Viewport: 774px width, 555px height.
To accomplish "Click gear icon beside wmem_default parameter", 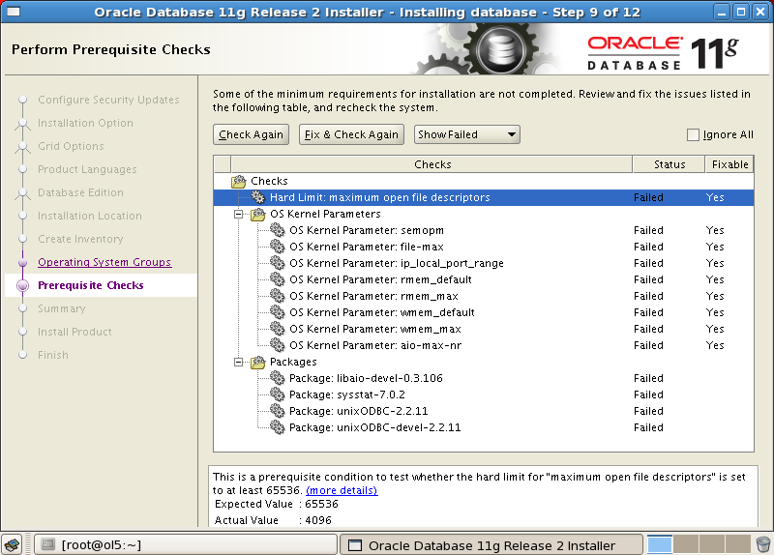I will (278, 312).
